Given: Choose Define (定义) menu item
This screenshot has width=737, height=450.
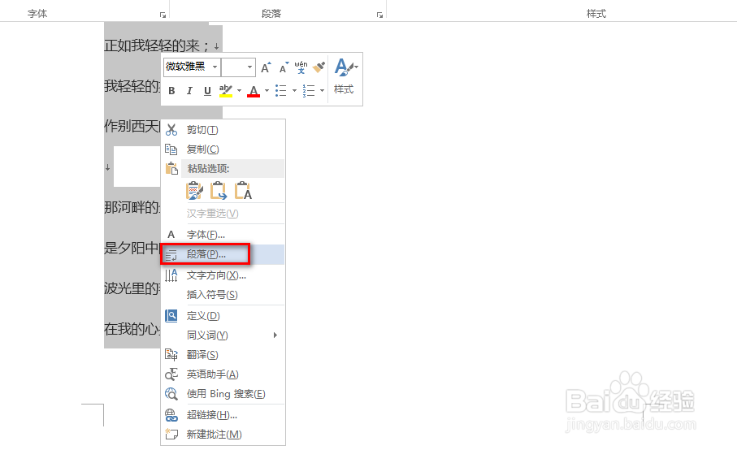Looking at the screenshot, I should pyautogui.click(x=223, y=316).
